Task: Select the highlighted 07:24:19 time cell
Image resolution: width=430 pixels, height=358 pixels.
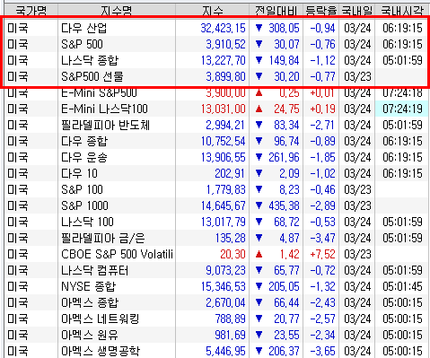Action: (401, 109)
